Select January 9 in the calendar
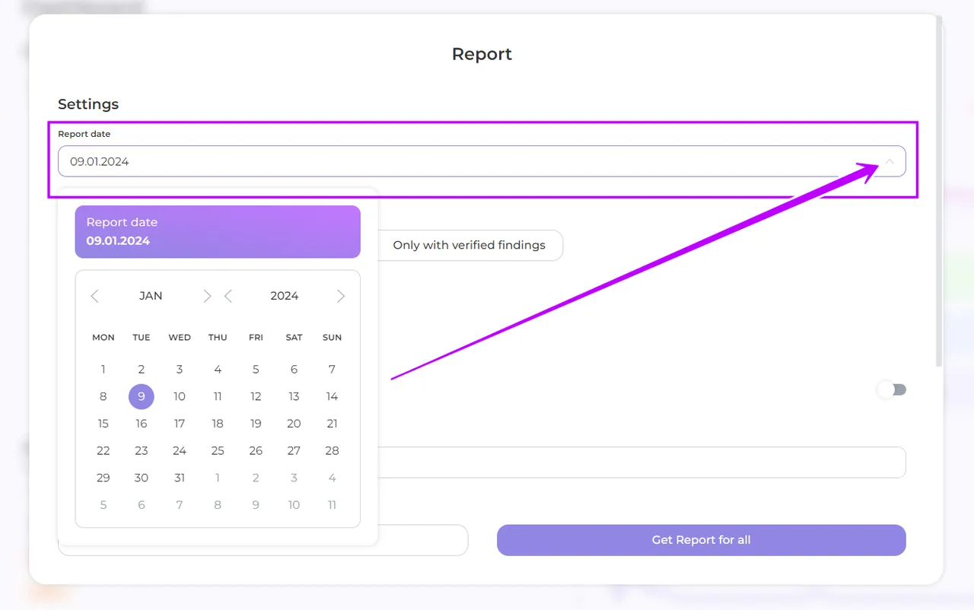The width and height of the screenshot is (974, 610). point(142,396)
